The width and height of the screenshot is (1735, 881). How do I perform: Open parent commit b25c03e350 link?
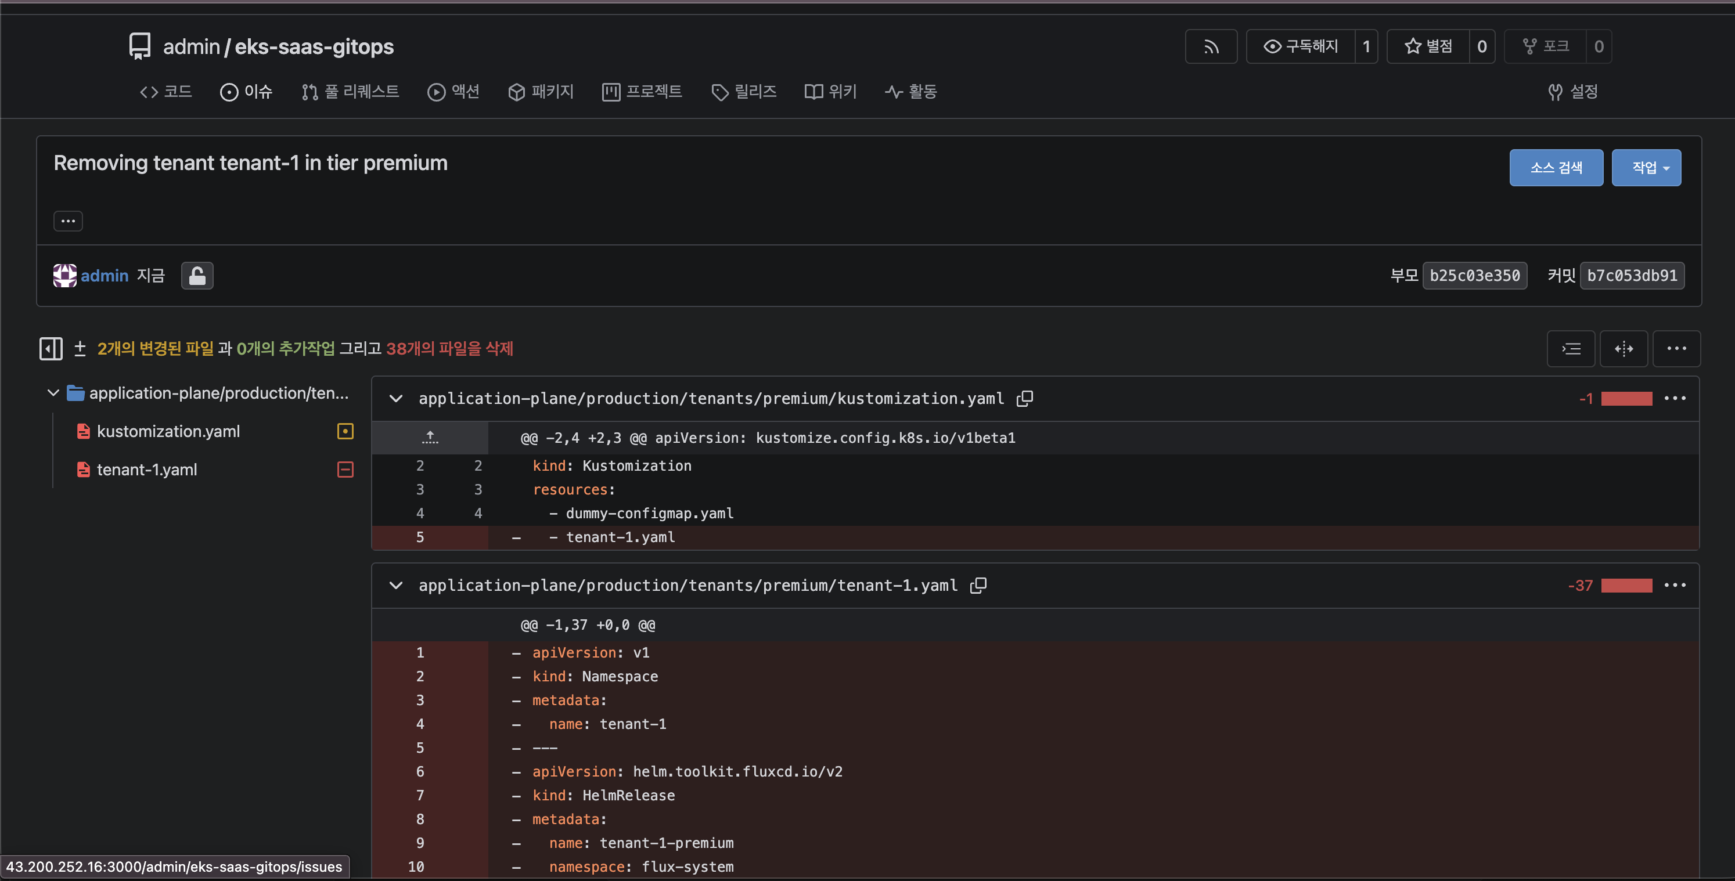(x=1474, y=276)
